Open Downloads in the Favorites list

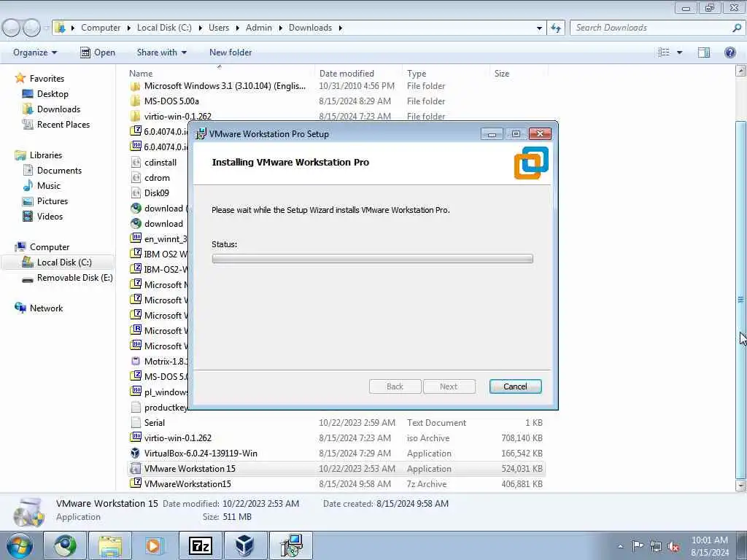click(58, 109)
